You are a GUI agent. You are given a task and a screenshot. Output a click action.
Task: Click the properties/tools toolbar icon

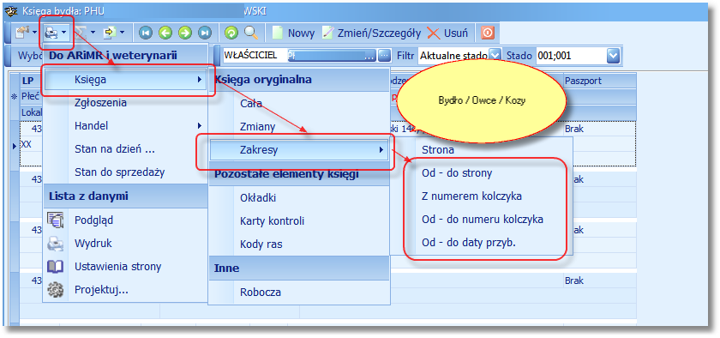(x=22, y=33)
